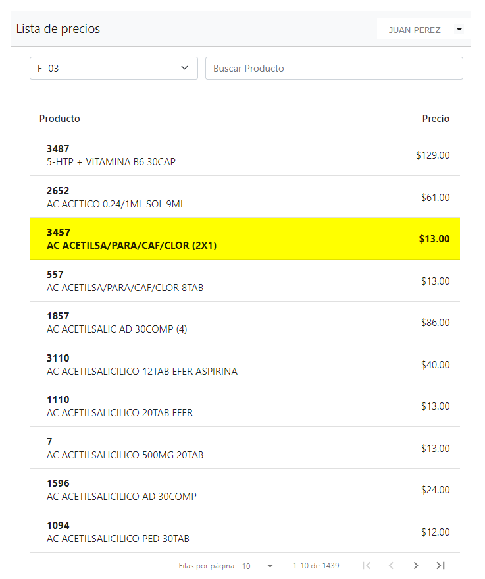Open the EFER ASPIRINA 12TAB product row
Viewport: 485px width, 579px height.
244,364
